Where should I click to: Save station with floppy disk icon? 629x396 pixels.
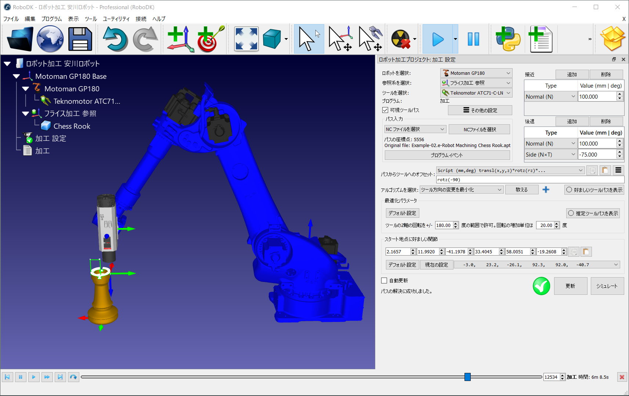(x=80, y=39)
